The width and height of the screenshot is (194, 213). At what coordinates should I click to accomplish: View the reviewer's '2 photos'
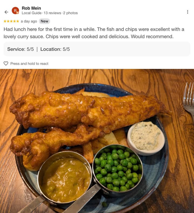click(x=70, y=13)
